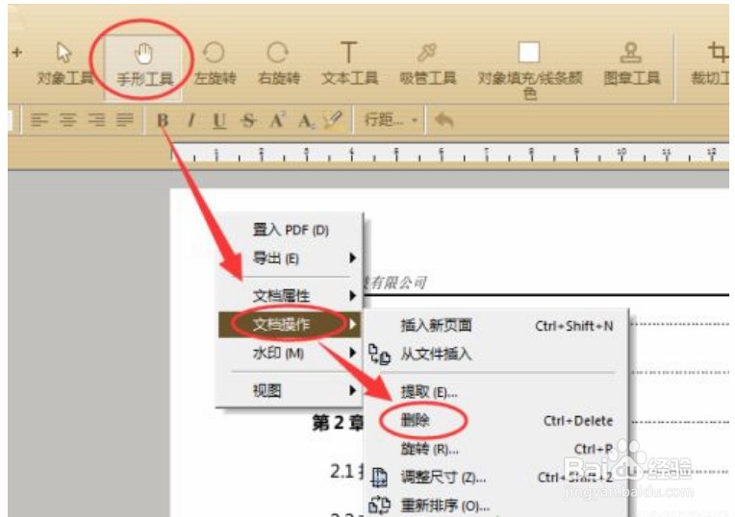The width and height of the screenshot is (735, 517).
Task: Center align text
Action: tap(68, 120)
